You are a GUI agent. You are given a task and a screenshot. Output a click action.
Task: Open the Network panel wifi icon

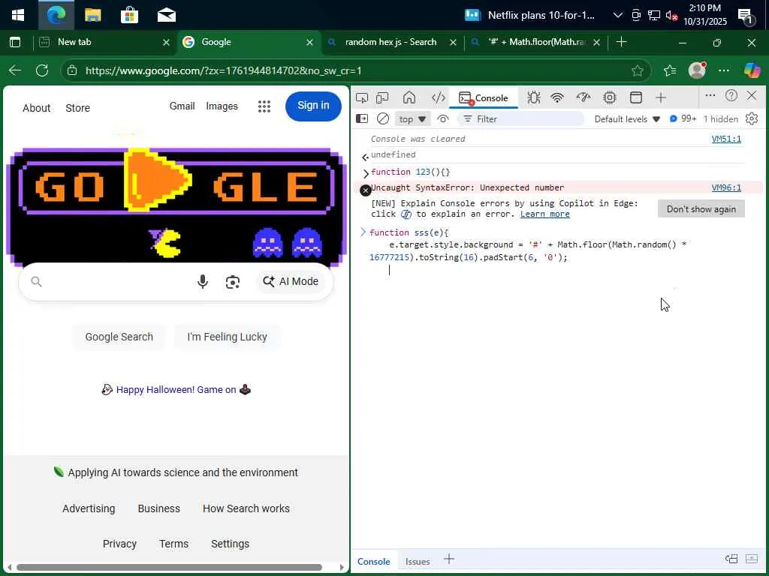[557, 97]
